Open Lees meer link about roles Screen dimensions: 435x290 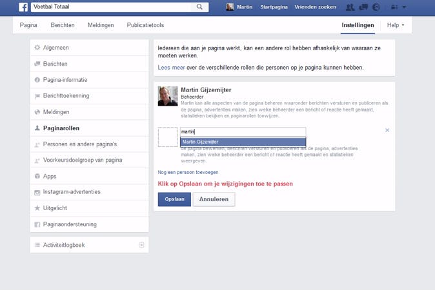(x=171, y=68)
